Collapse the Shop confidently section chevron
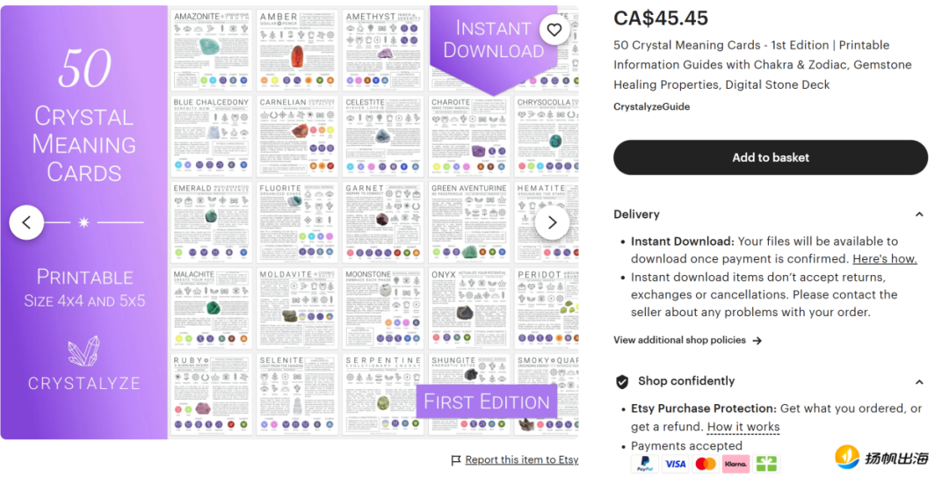Image resolution: width=949 pixels, height=477 pixels. (919, 382)
